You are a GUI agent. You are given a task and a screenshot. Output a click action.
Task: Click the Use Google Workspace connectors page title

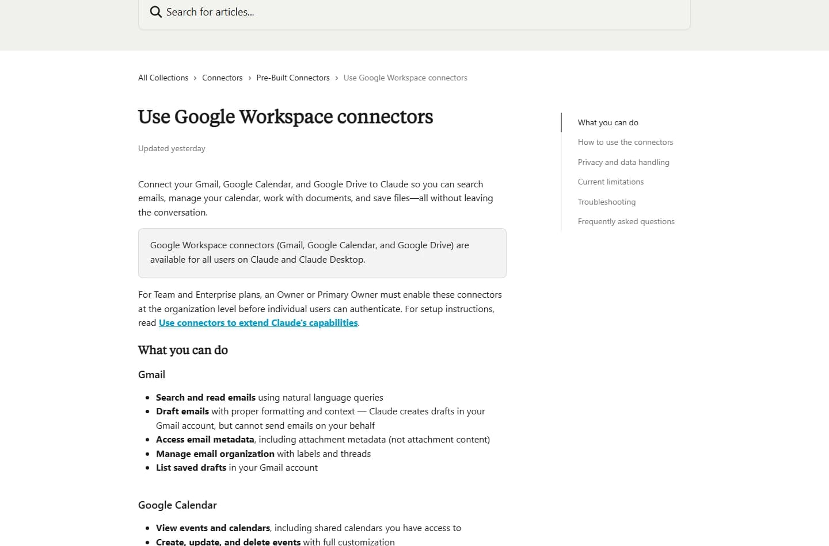pos(286,117)
